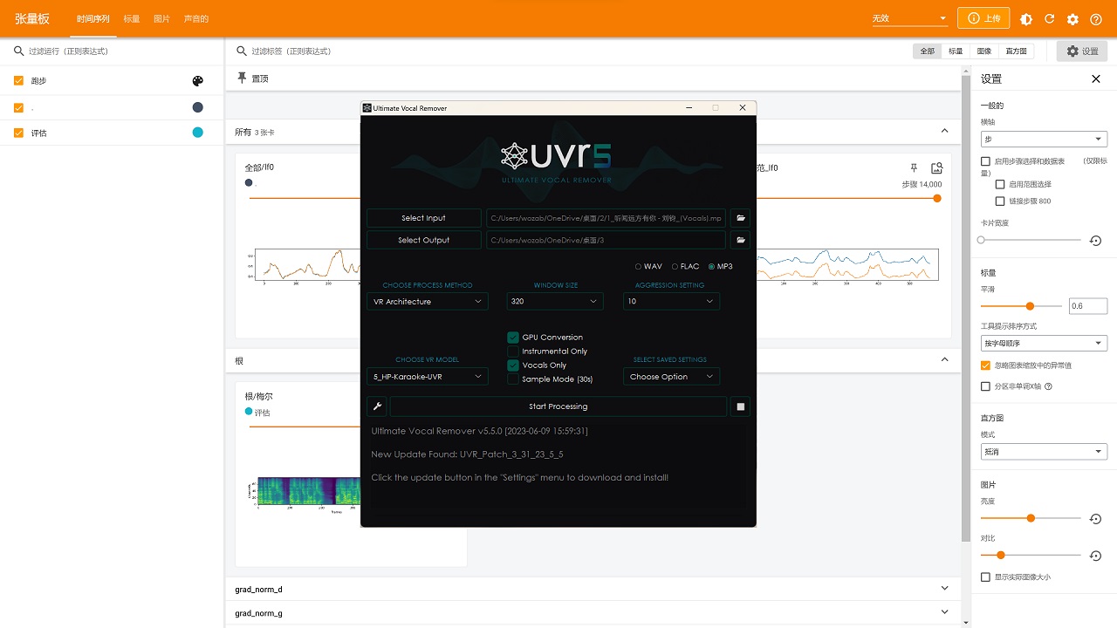Open the Aggression Setting dropdown
The width and height of the screenshot is (1117, 628).
[x=671, y=302]
